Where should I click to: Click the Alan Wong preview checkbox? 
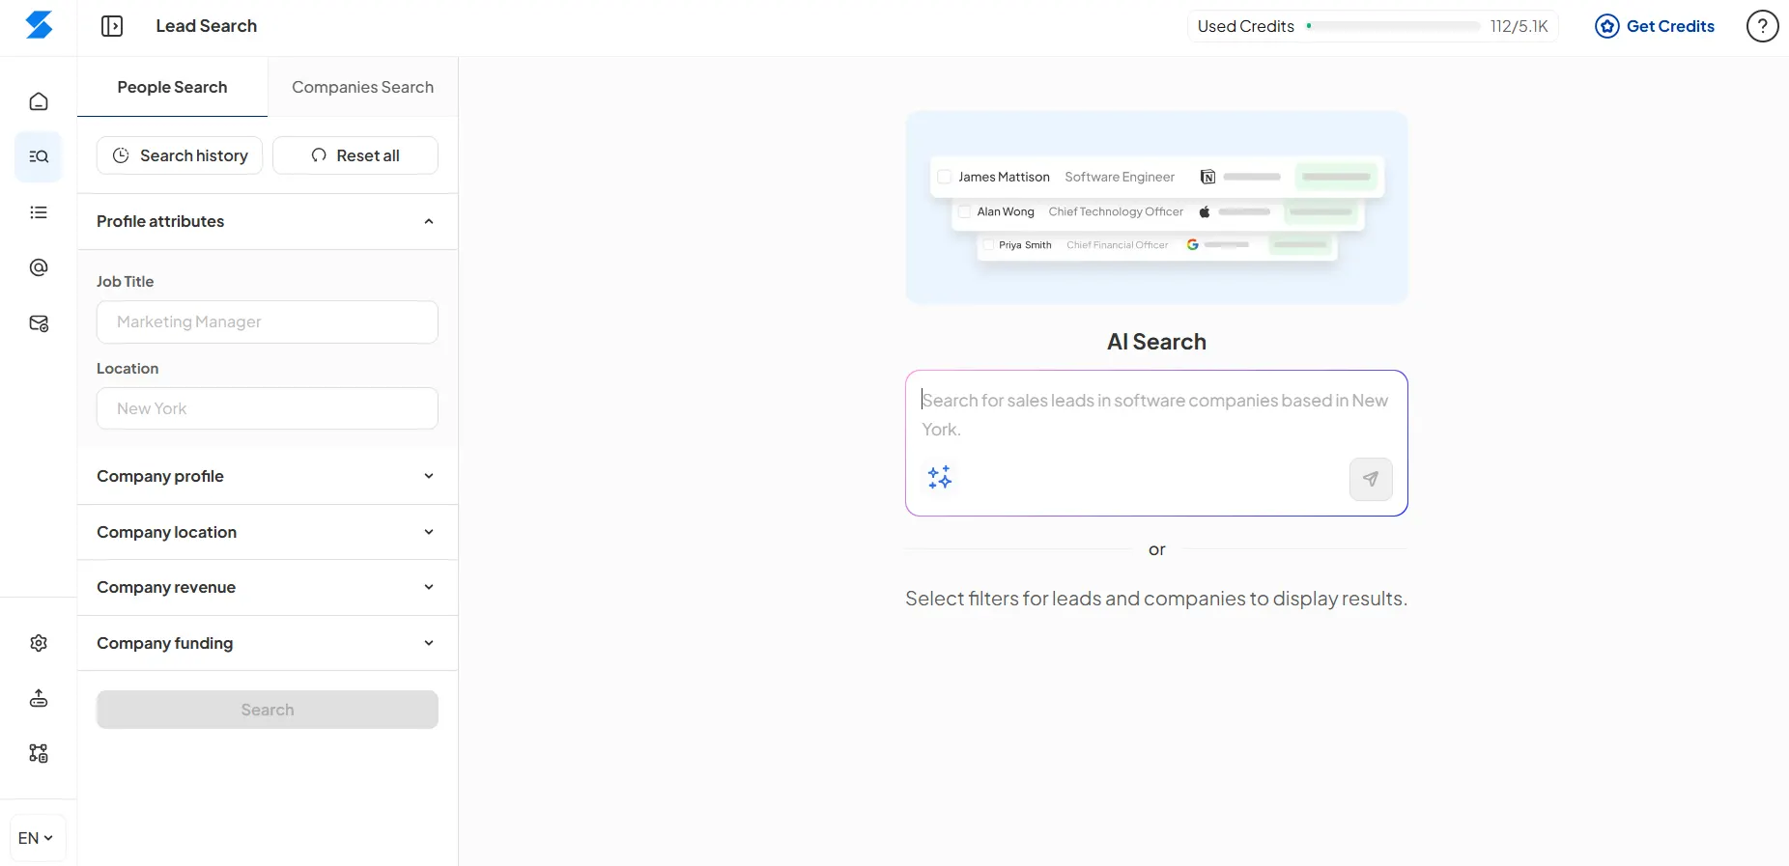(x=964, y=211)
